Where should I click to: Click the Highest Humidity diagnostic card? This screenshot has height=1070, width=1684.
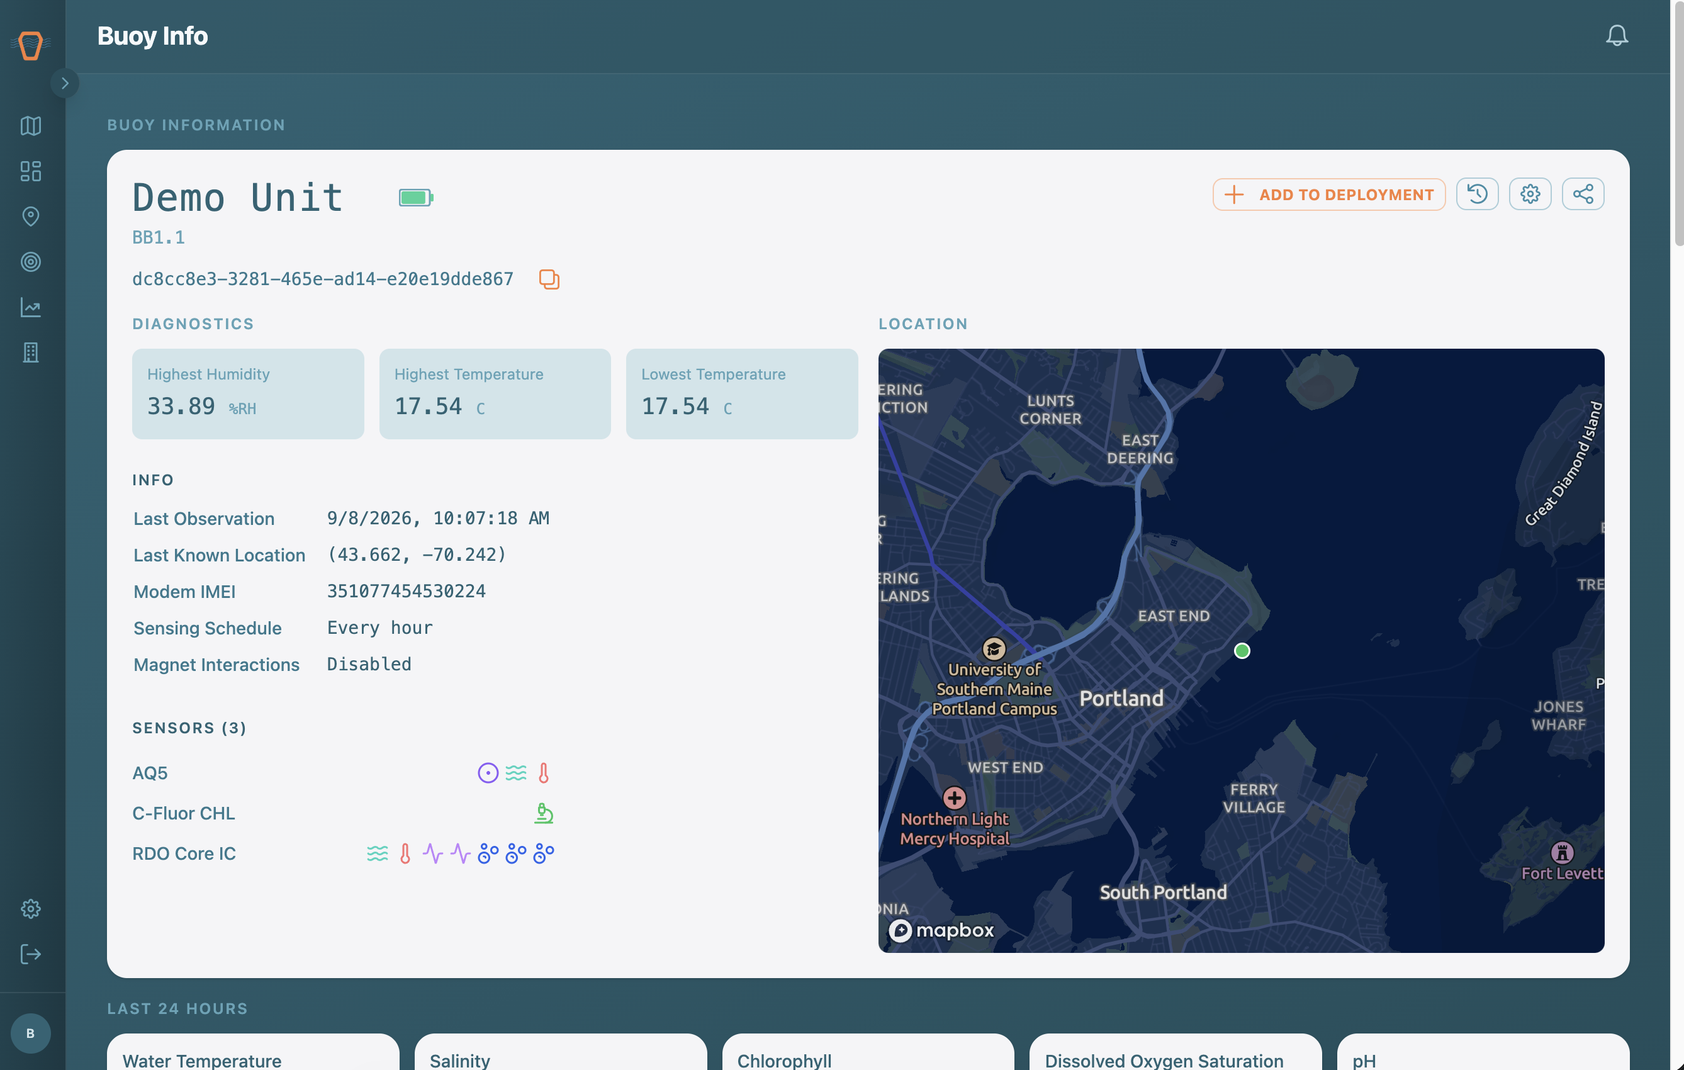(249, 394)
